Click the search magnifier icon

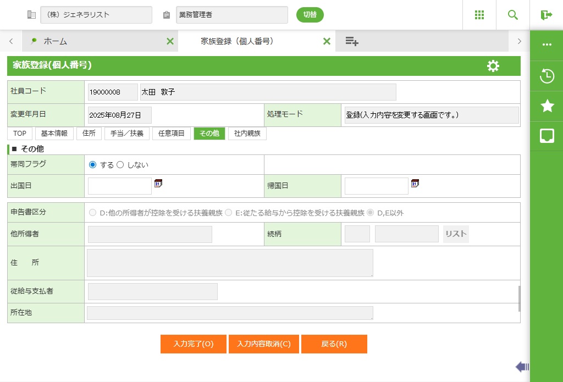[512, 15]
